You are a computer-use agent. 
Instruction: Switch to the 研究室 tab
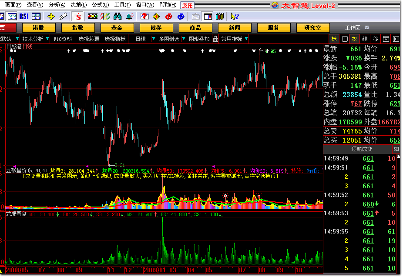312,27
